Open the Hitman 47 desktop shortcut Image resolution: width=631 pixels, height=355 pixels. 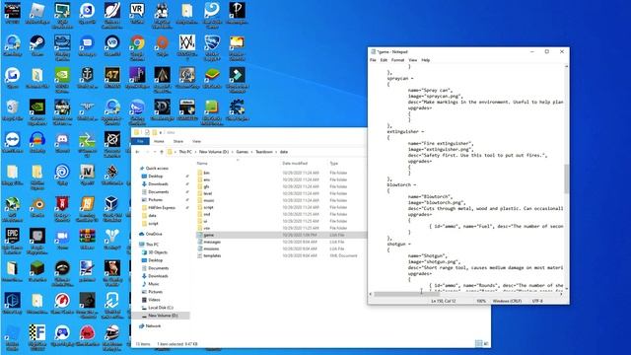[112, 78]
